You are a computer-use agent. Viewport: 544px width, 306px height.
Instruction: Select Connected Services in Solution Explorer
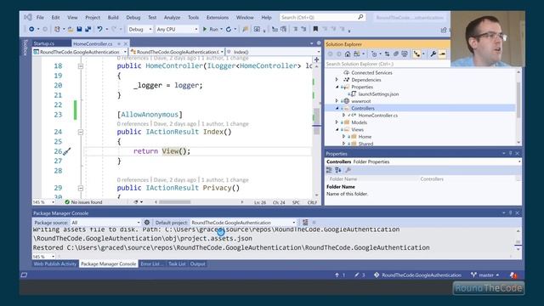pos(371,72)
